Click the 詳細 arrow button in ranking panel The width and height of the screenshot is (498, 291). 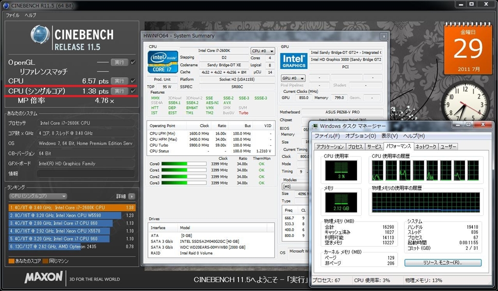131,196
